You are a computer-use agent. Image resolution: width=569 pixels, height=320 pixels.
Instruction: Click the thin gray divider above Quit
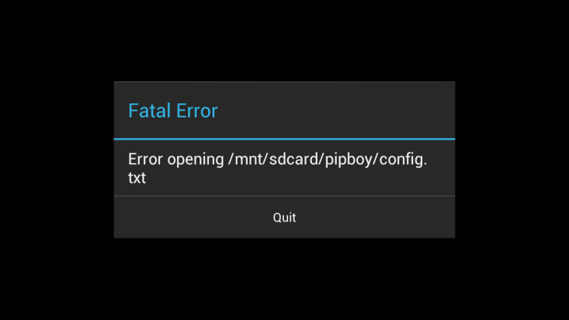click(x=284, y=196)
